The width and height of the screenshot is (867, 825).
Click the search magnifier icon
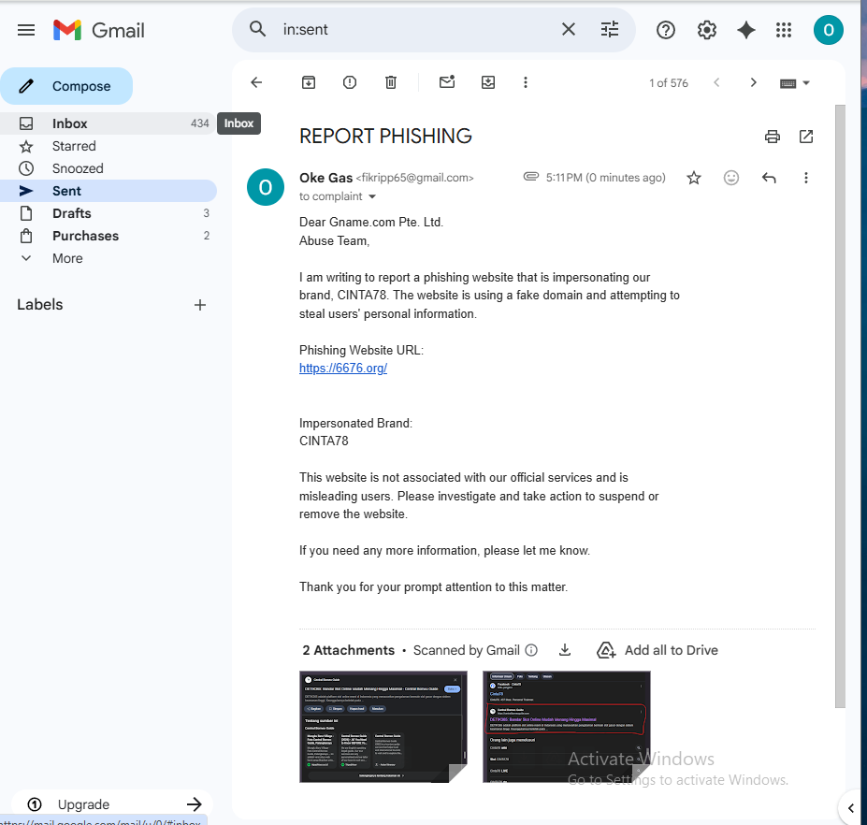[257, 29]
